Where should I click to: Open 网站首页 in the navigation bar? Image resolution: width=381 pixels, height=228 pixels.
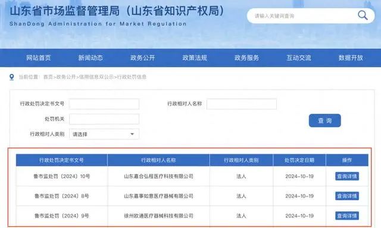coord(38,58)
